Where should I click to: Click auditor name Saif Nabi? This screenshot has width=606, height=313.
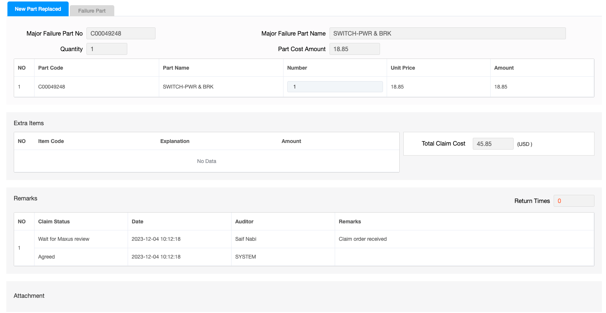coord(246,239)
